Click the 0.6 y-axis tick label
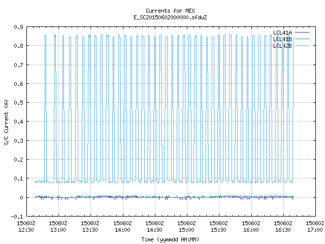Viewport: 325px width, 244px height. (18, 84)
